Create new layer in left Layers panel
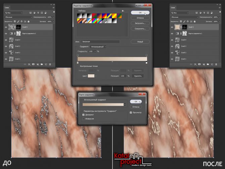Image resolution: width=225 pixels, height=169 pixels. coord(46,64)
